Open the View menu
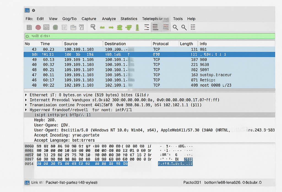This screenshot has height=192, width=282. [53, 19]
